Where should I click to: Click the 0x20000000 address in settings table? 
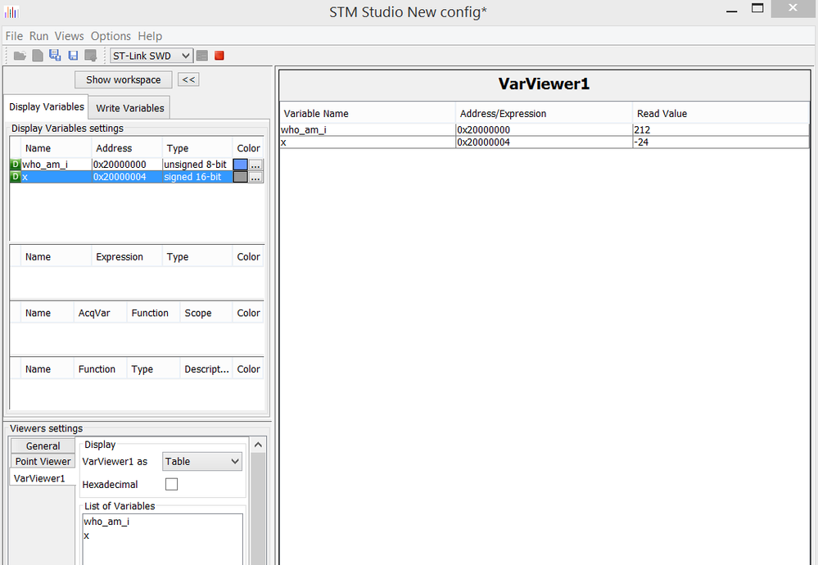[127, 165]
